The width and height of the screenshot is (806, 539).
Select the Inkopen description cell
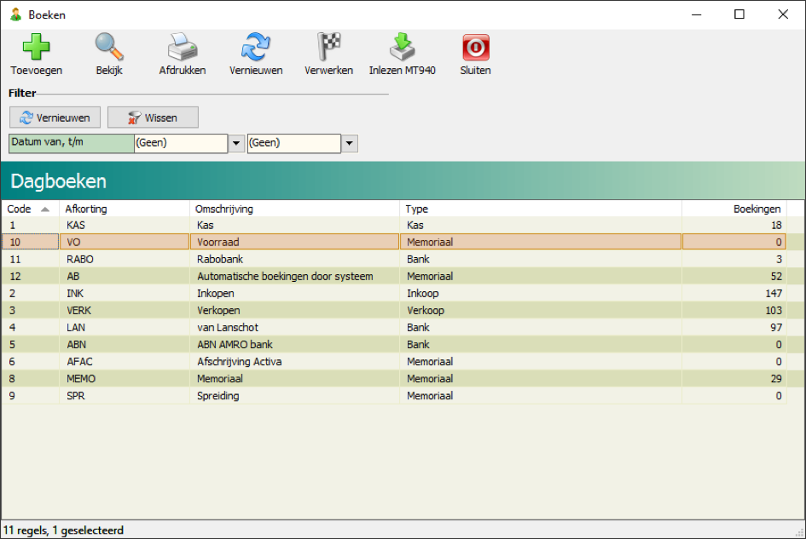(294, 293)
